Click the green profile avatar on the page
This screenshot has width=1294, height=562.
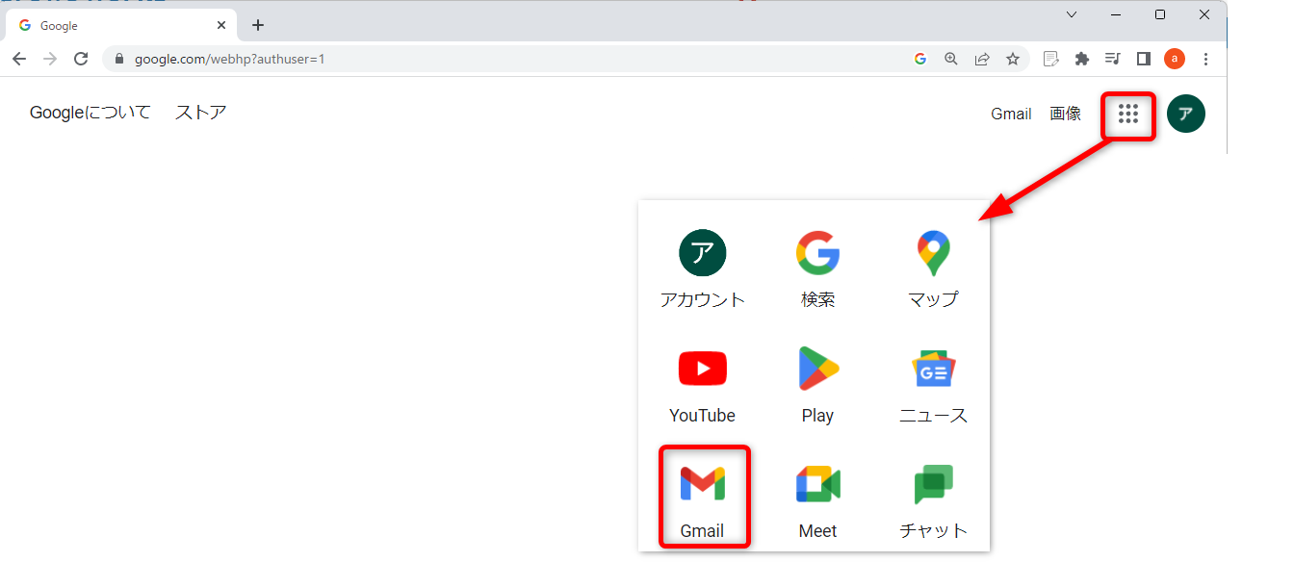pyautogui.click(x=1185, y=114)
